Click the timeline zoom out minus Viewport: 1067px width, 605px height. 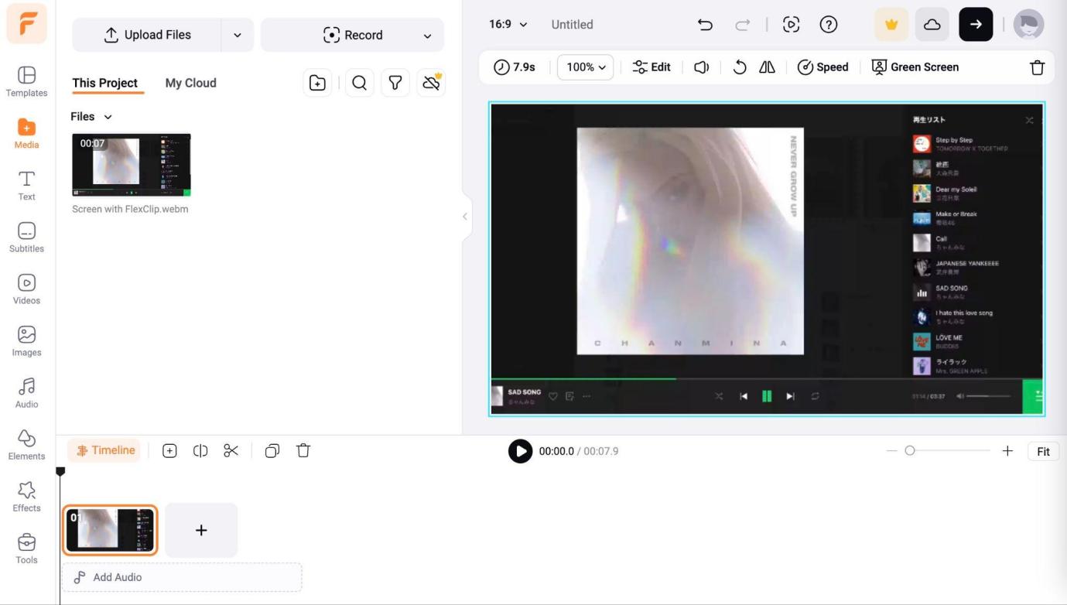pos(892,450)
